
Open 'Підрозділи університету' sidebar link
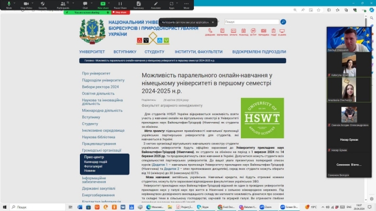tap(103, 80)
